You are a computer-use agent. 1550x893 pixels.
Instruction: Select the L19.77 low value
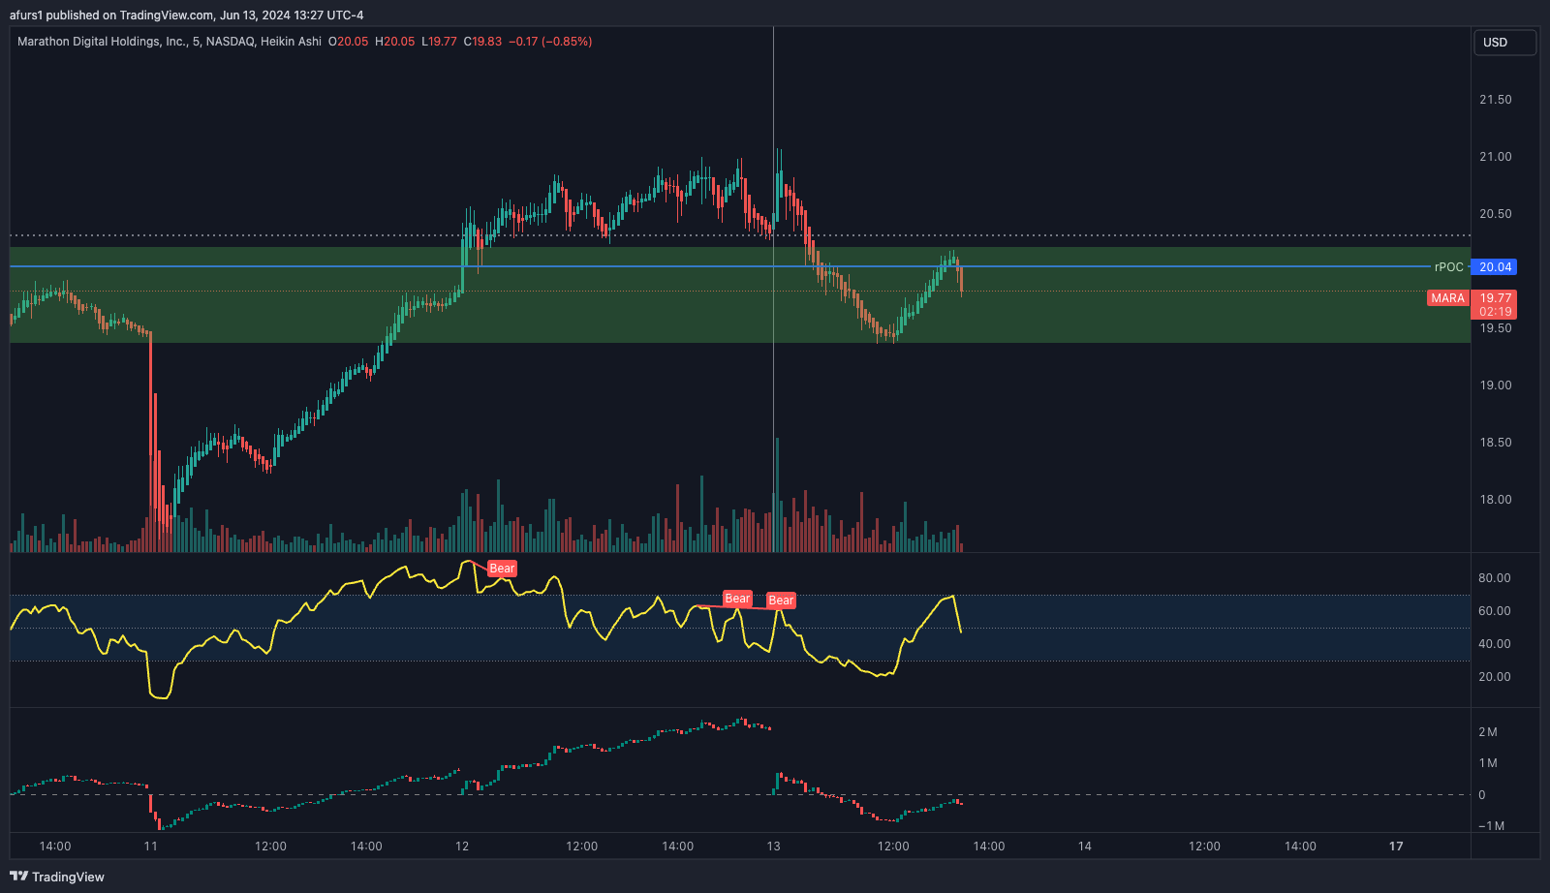(439, 42)
